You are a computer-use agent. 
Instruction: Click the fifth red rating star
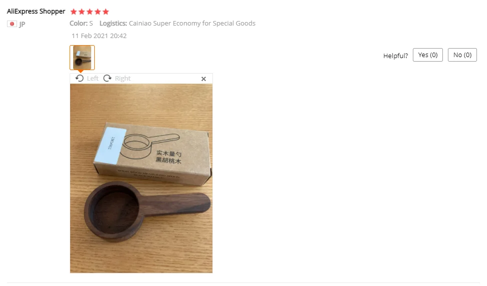(x=106, y=12)
